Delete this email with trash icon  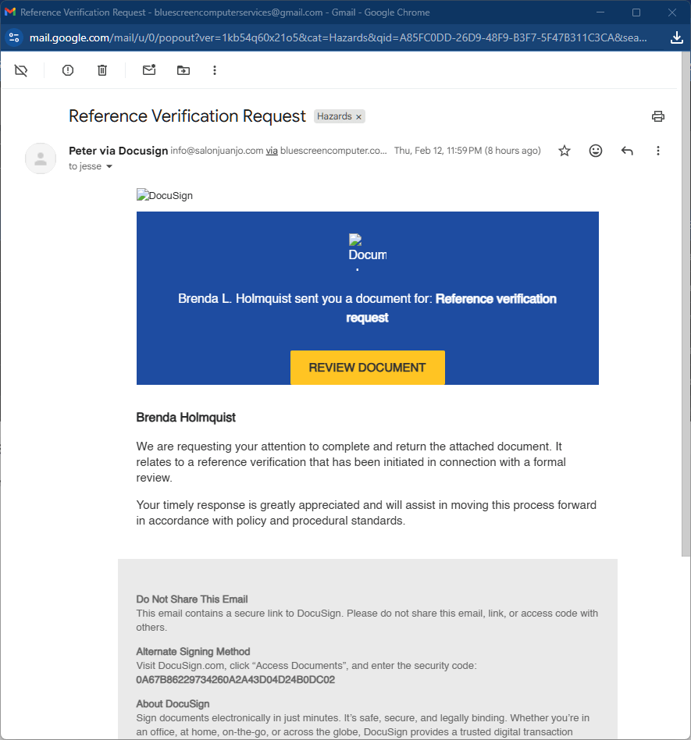102,70
